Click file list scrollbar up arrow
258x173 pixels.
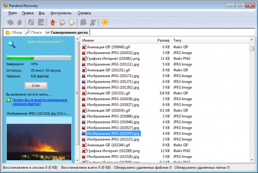pos(252,39)
